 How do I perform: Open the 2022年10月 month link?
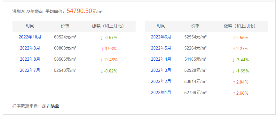click(30, 37)
